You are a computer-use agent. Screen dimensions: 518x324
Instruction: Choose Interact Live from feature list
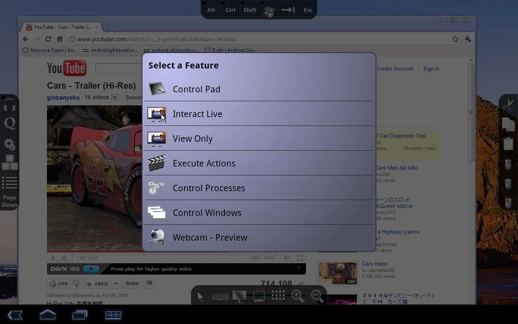tap(259, 114)
